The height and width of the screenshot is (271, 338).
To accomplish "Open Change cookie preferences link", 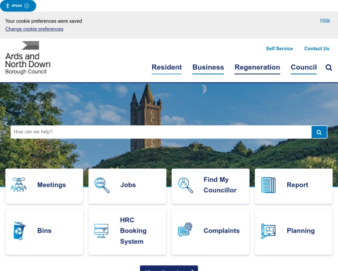I will (x=34, y=29).
